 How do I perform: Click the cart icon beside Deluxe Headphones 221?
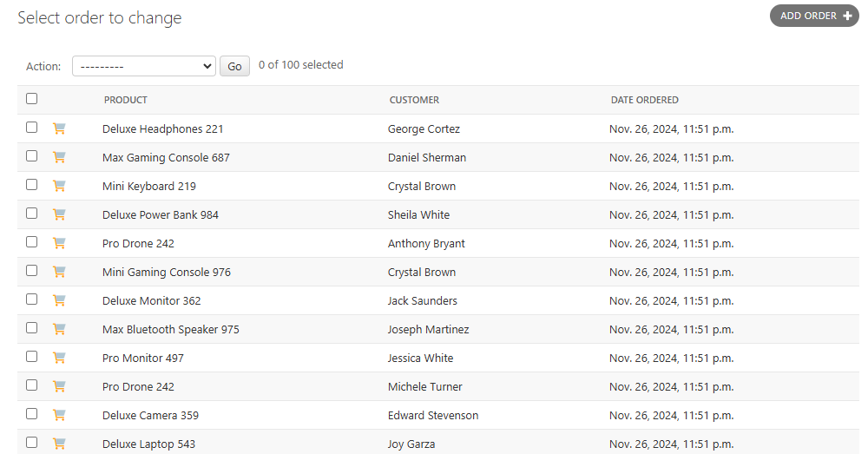(x=59, y=128)
